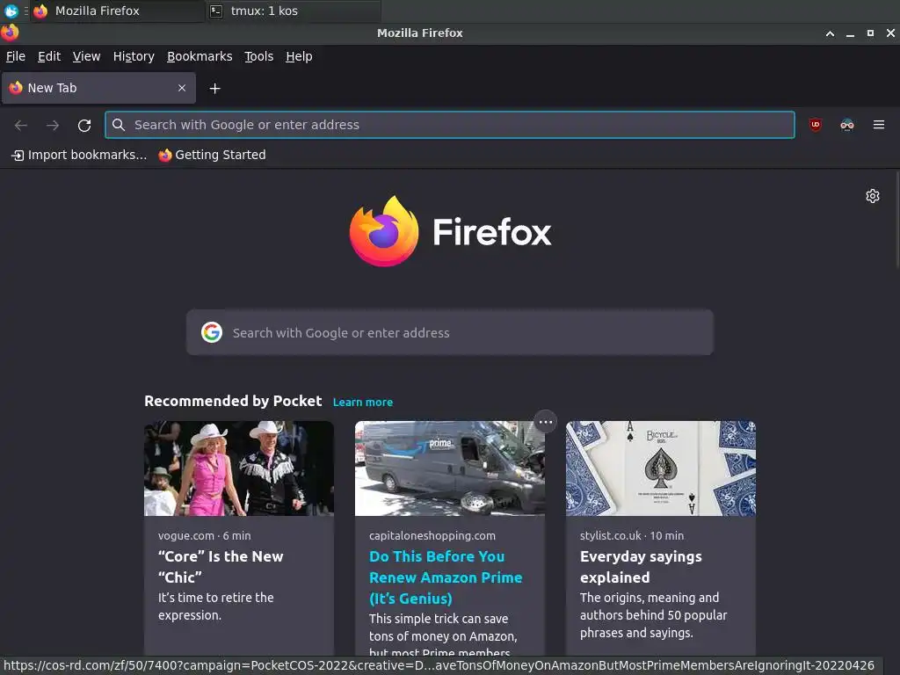Open the File menu
Viewport: 900px width, 675px height.
16,56
